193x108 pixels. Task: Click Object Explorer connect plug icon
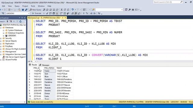[7, 21]
